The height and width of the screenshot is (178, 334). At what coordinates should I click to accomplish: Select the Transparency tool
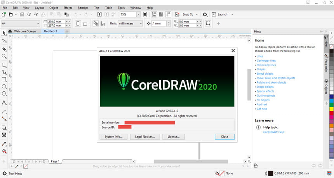point(4,135)
